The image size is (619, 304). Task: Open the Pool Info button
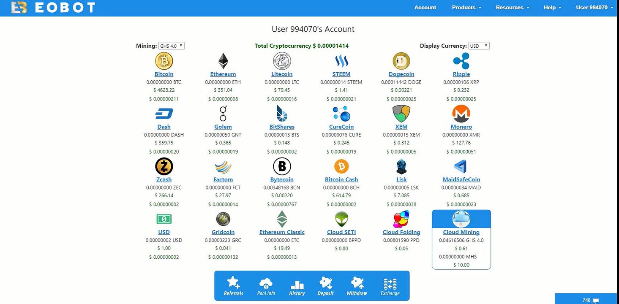point(266,286)
